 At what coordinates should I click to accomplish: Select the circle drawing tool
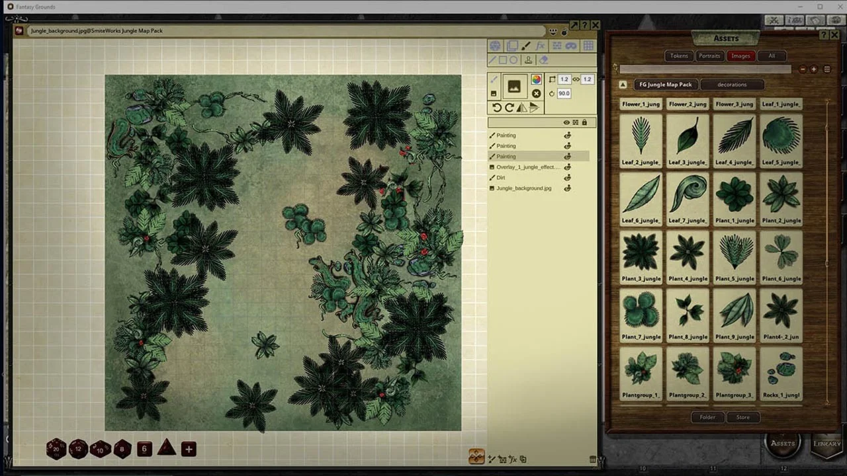[513, 60]
